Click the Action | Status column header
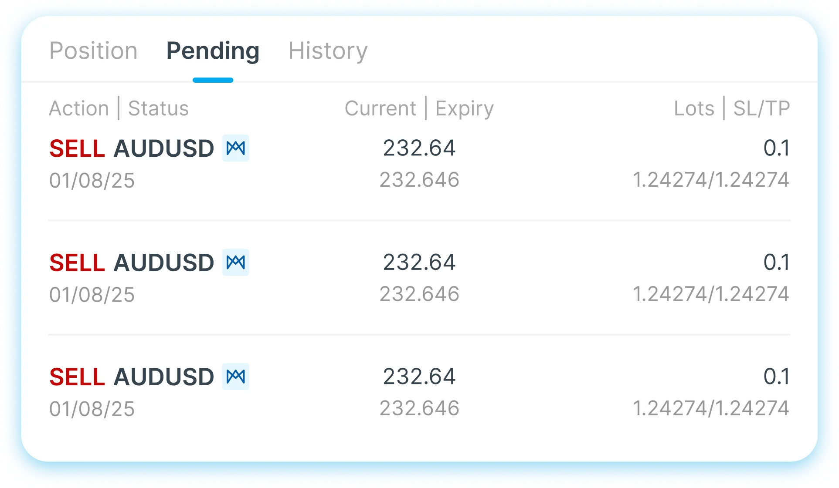839x488 pixels. point(119,108)
